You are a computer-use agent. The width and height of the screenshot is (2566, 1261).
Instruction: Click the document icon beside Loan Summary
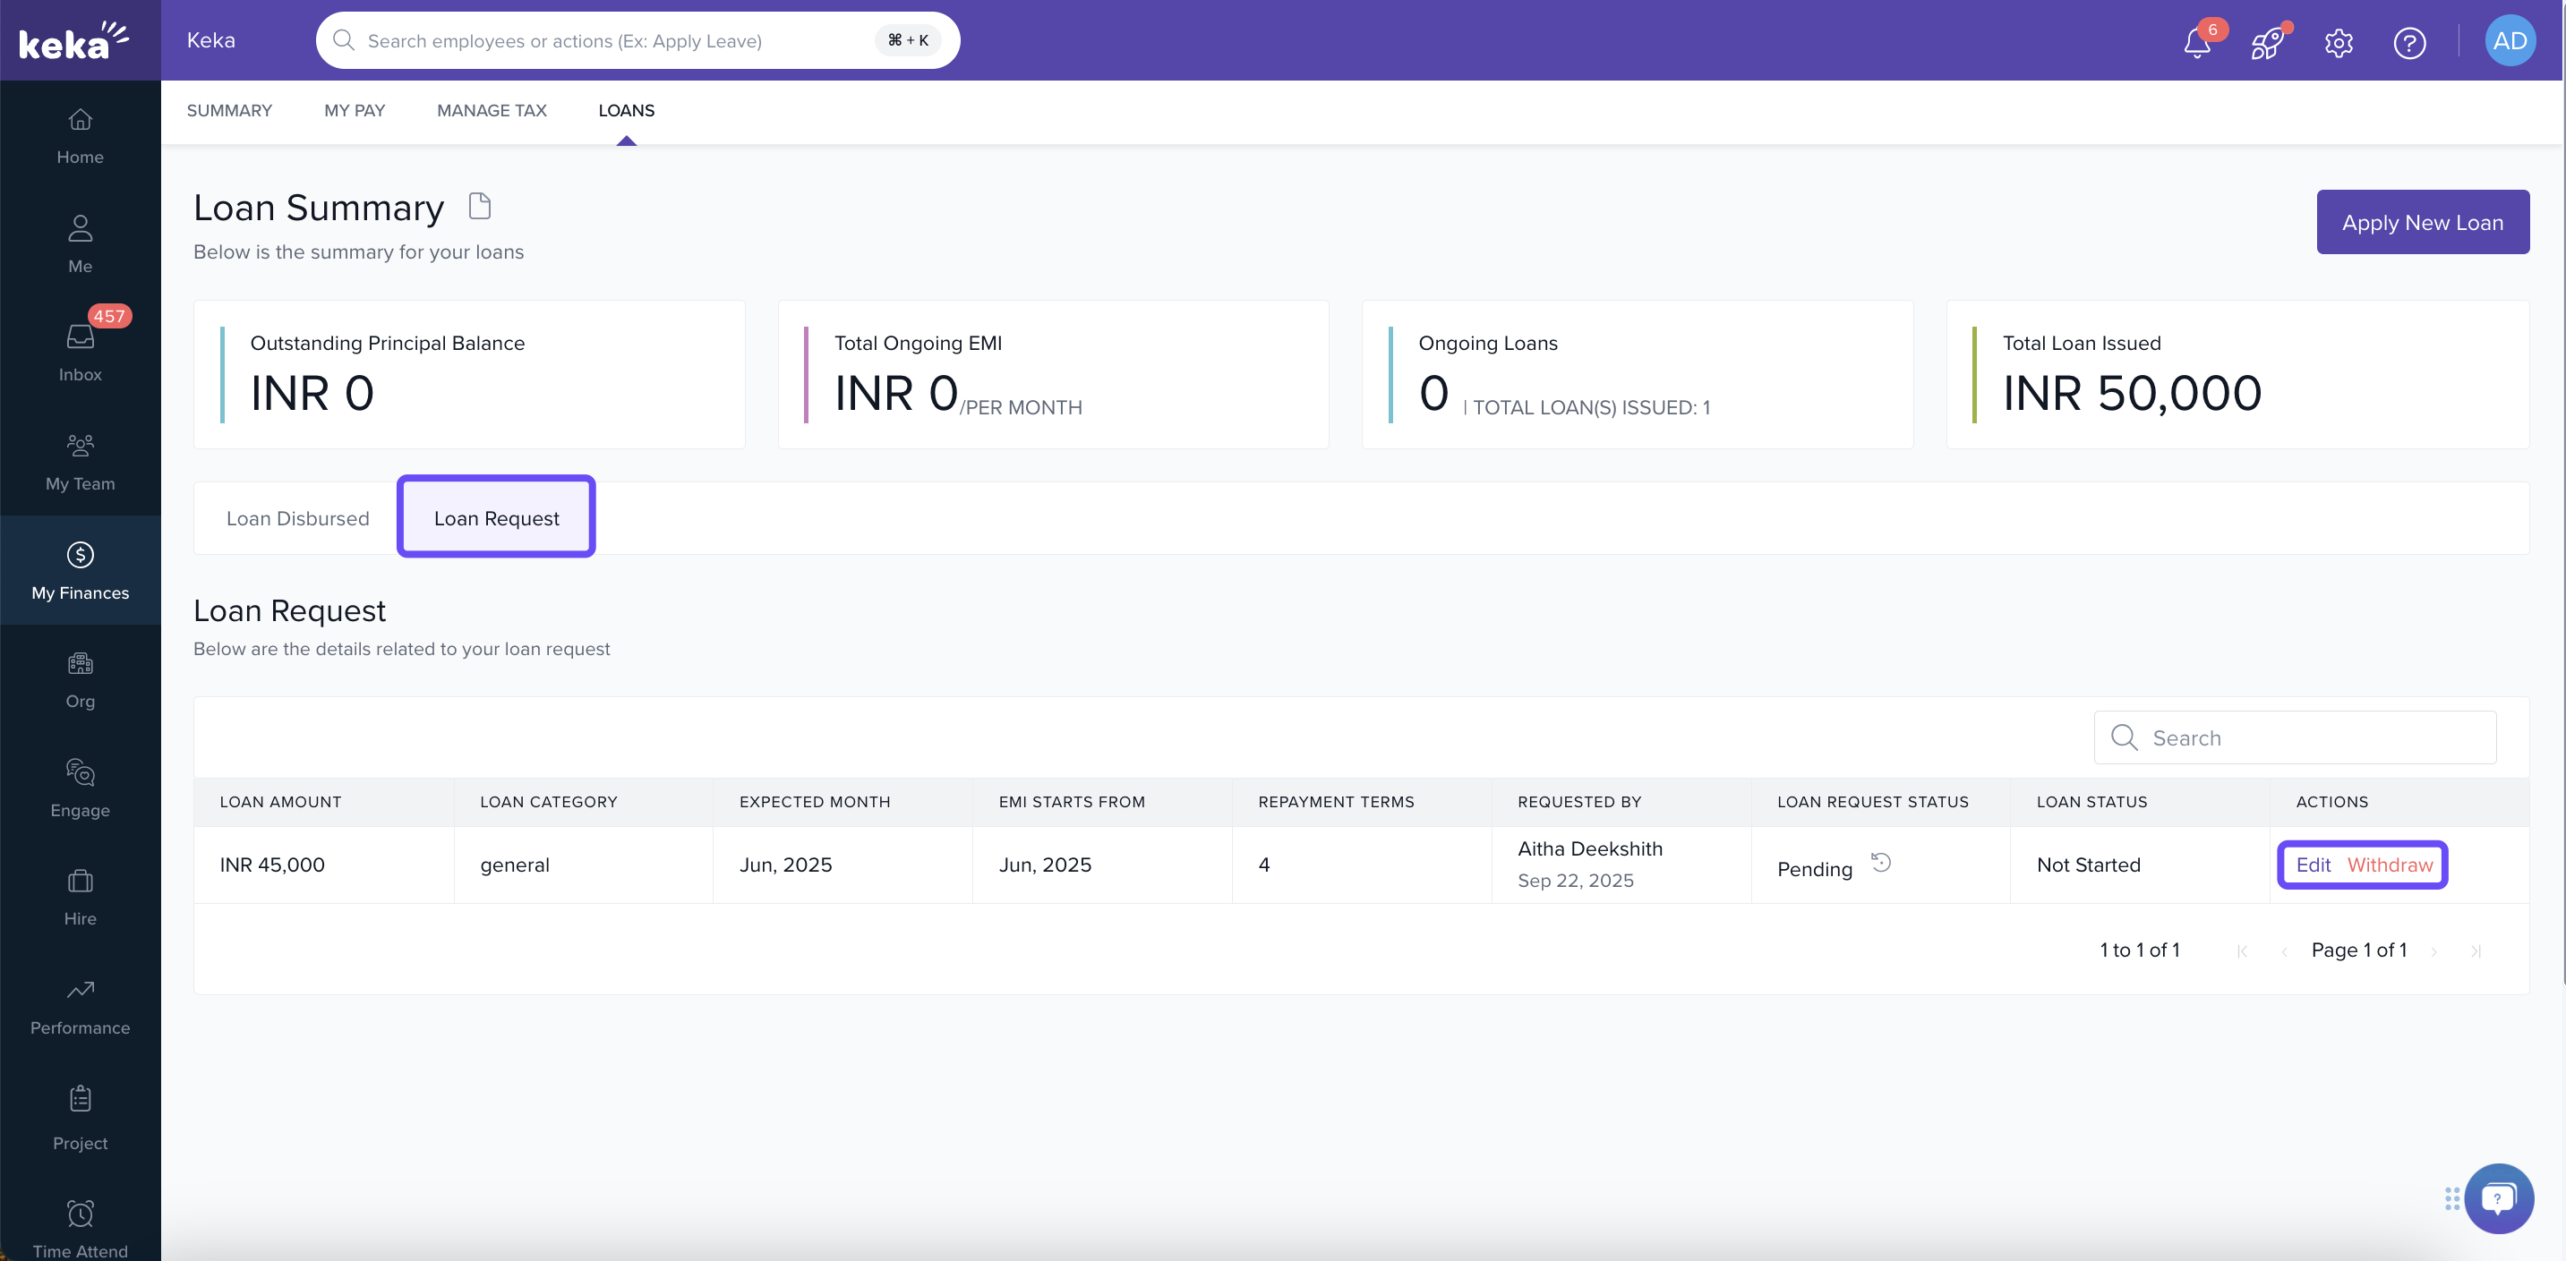[x=480, y=206]
